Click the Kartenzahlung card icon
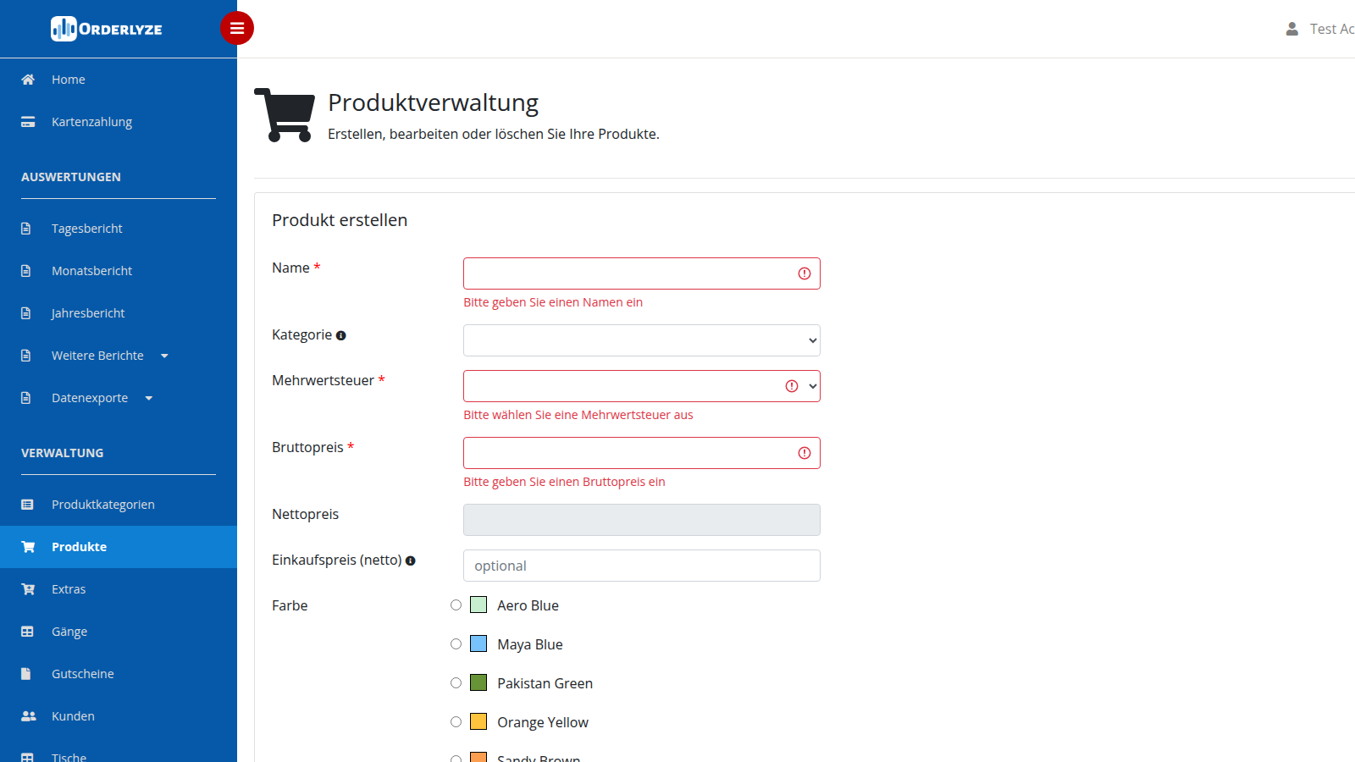The height and width of the screenshot is (762, 1355). click(x=28, y=122)
